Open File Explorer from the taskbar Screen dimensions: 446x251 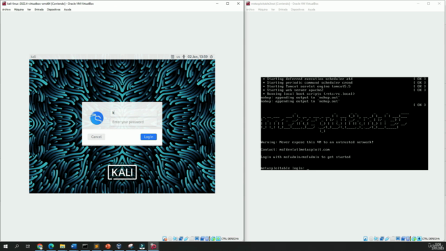point(62,246)
